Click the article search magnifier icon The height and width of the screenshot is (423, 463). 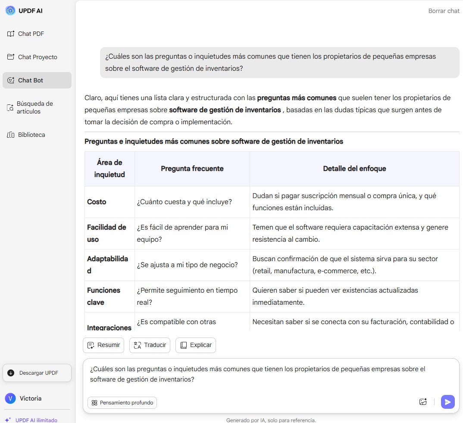[x=10, y=107]
